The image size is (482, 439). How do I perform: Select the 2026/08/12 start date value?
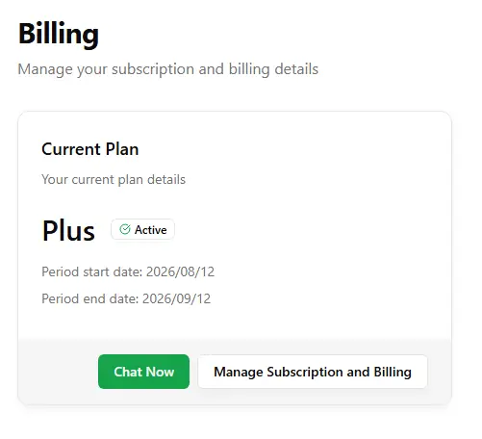click(180, 271)
